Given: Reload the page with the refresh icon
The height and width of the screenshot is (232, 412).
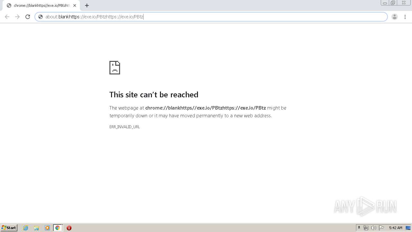Looking at the screenshot, I should click(x=28, y=17).
